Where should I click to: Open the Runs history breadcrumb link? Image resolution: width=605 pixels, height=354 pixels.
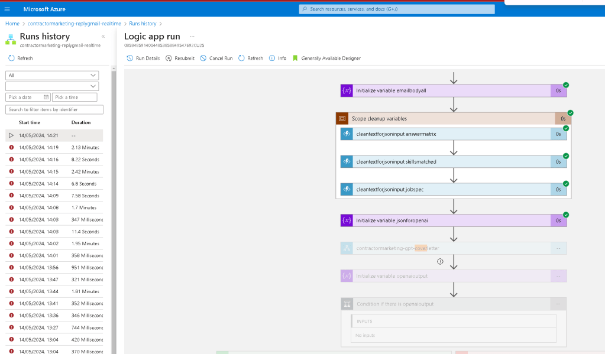click(143, 24)
